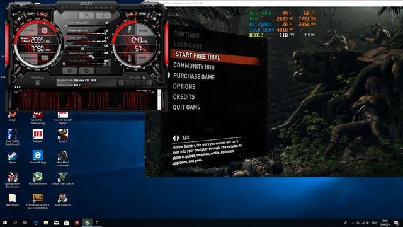Select PURCHASE GAME menu entry
The image size is (403, 227).
194,76
